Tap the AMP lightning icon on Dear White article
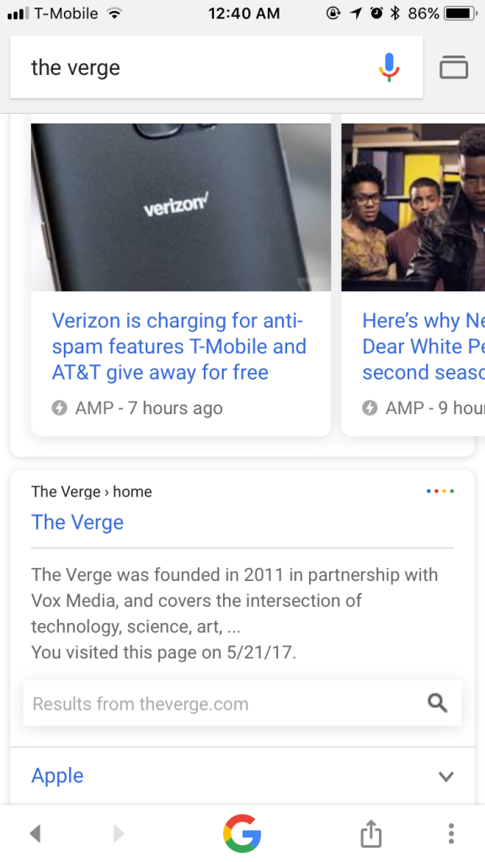 (x=369, y=407)
